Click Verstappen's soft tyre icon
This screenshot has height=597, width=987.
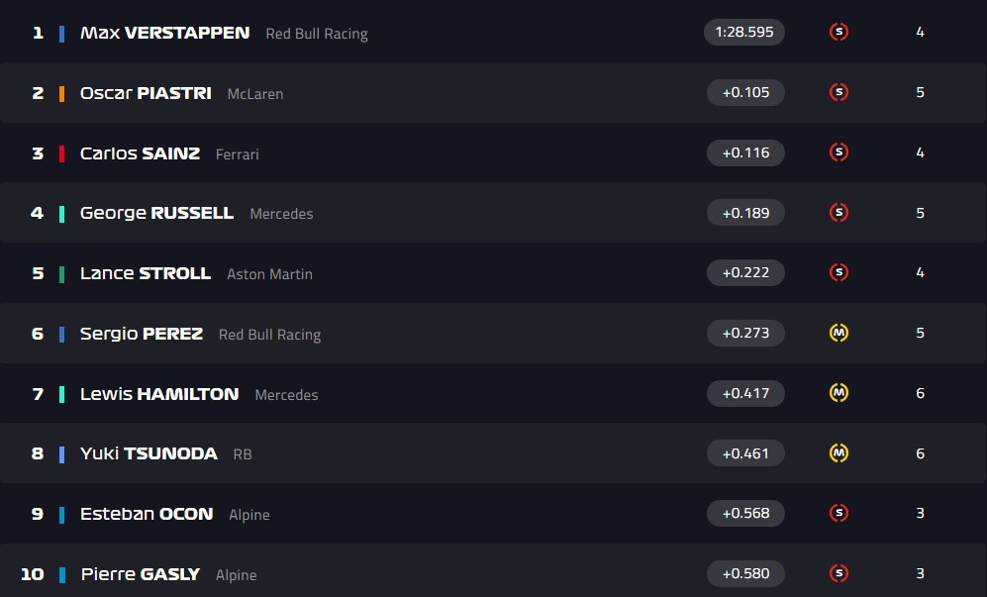839,33
